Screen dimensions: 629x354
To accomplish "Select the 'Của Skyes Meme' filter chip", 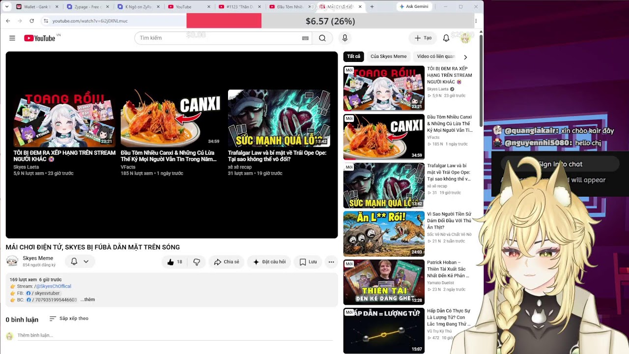I will pos(388,57).
